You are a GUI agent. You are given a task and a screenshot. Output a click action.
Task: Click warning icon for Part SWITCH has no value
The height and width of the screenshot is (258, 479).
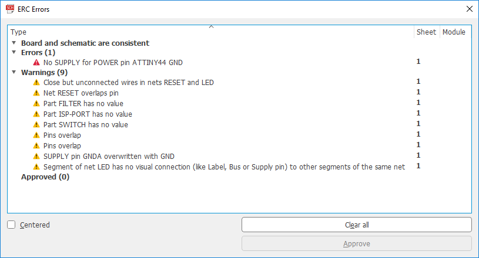(x=36, y=125)
